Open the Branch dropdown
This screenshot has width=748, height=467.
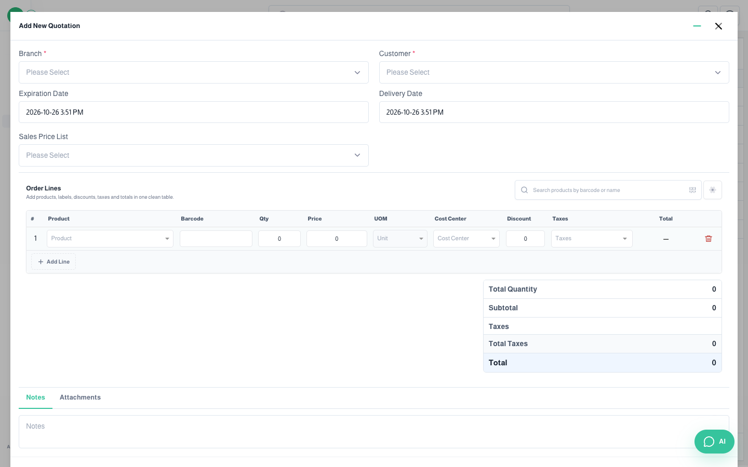(x=194, y=73)
